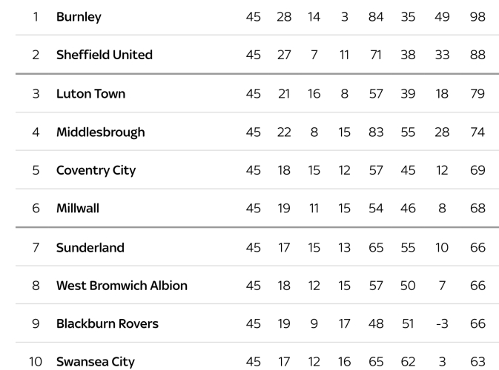Open Luton Town's team page
The image size is (499, 370).
90,93
